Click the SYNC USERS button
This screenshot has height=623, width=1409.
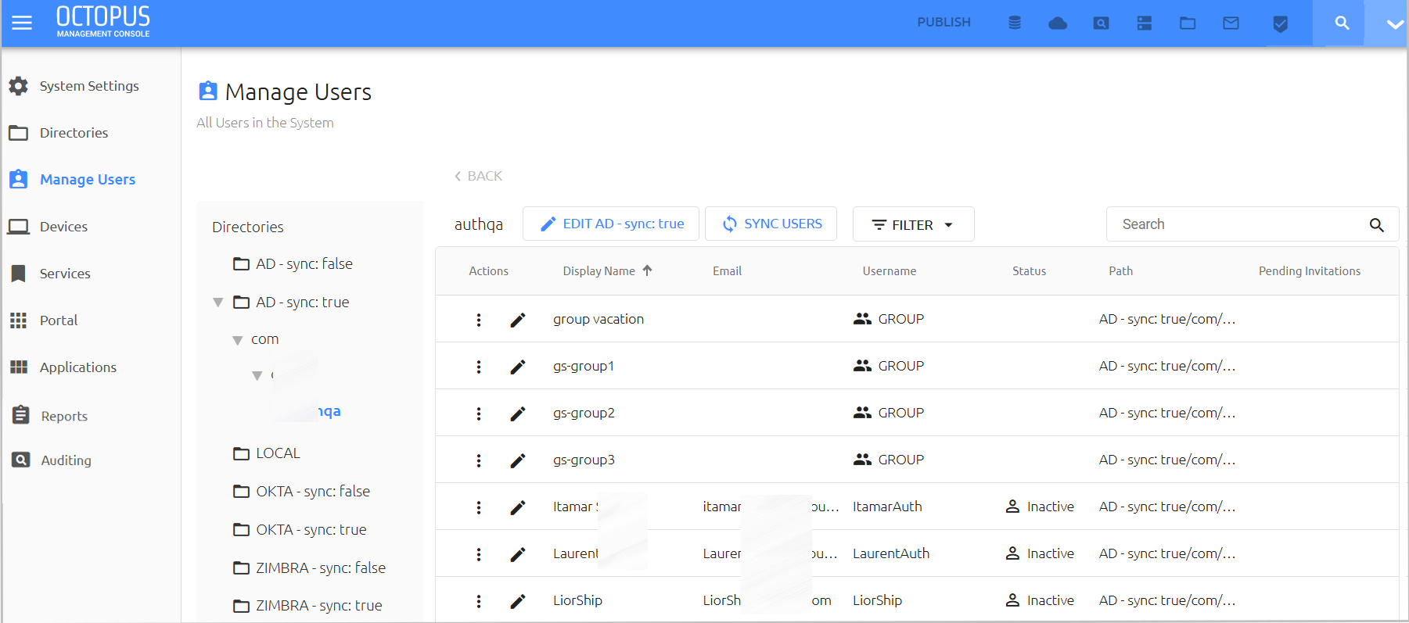[771, 224]
